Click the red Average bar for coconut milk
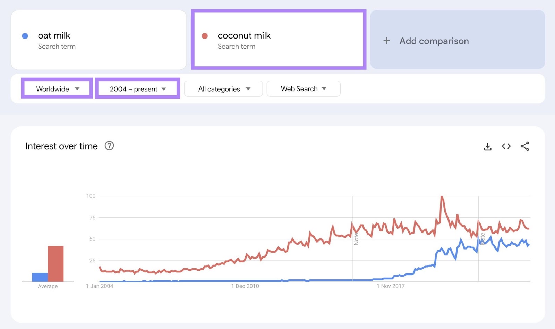Viewport: 555px width, 329px height. 55,264
